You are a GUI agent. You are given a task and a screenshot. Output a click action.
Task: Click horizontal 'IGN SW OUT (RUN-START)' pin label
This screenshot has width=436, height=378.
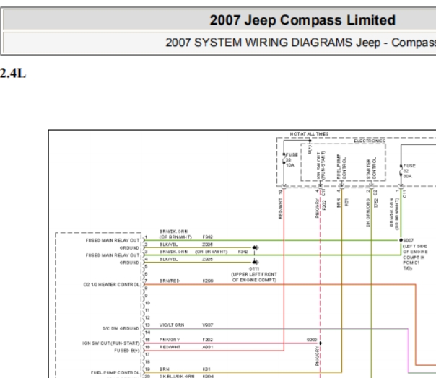click(111, 343)
